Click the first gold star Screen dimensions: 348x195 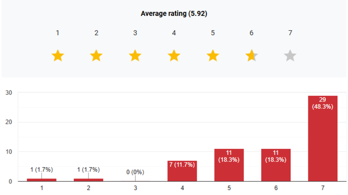tap(58, 56)
